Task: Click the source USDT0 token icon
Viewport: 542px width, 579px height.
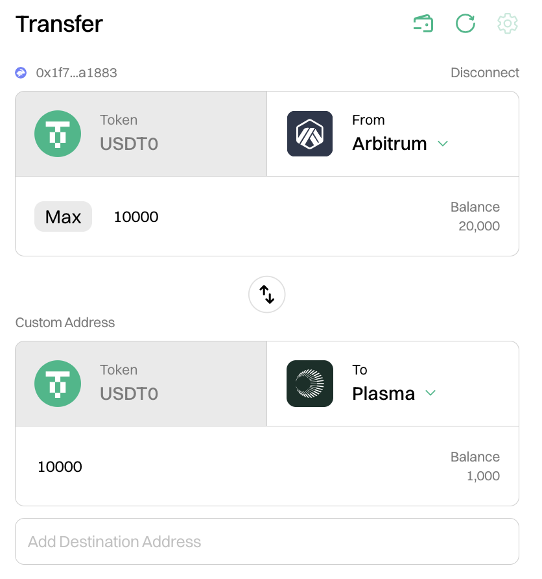Action: 58,134
